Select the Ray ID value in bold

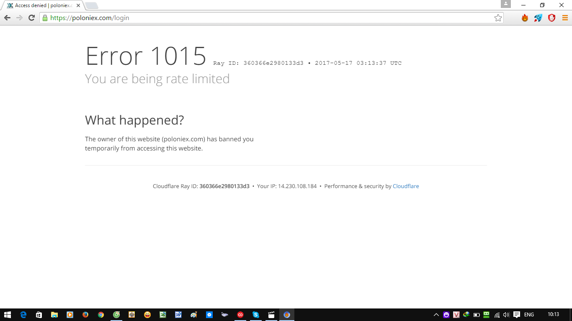tap(224, 186)
